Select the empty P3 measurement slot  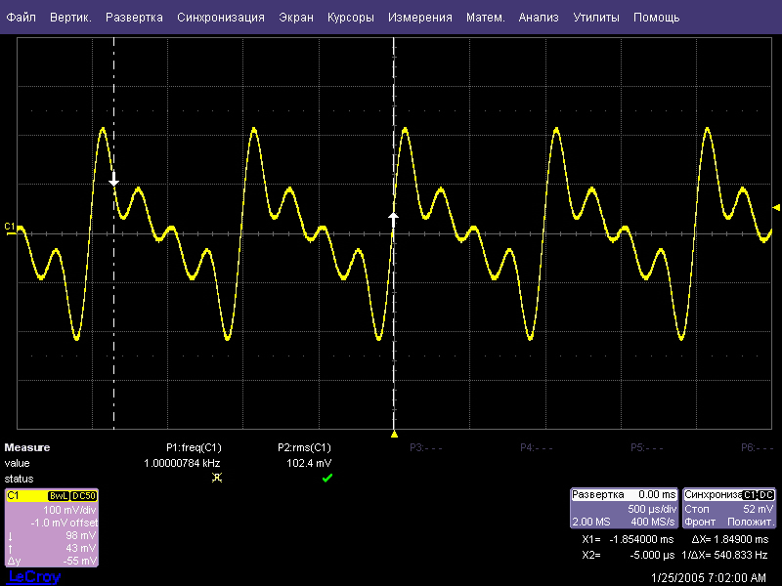(x=426, y=447)
